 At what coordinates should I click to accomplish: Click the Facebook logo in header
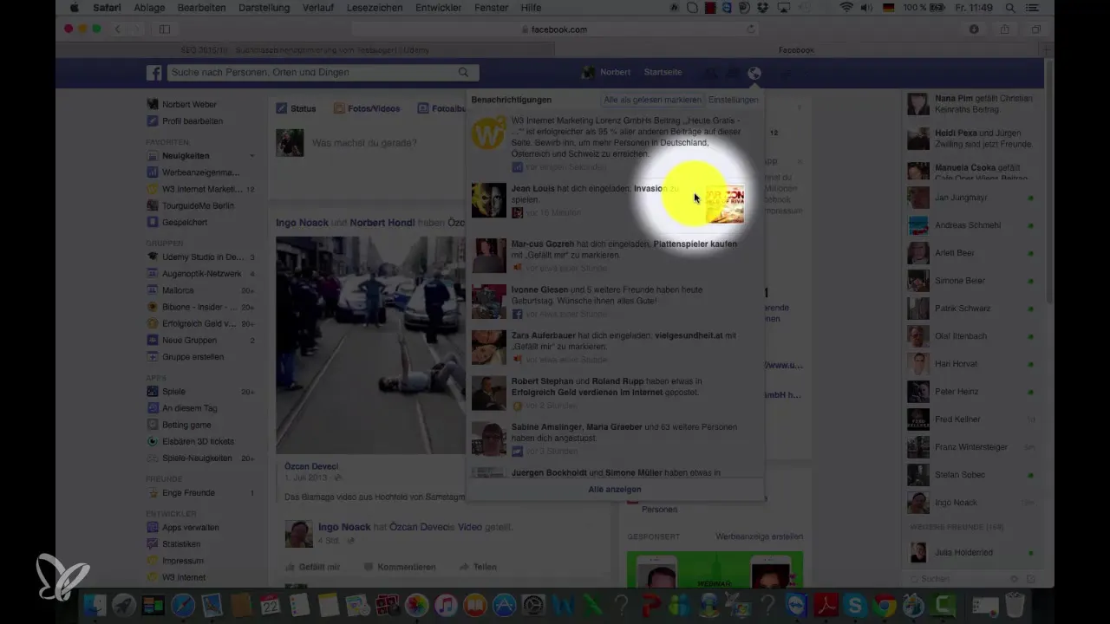coord(154,73)
